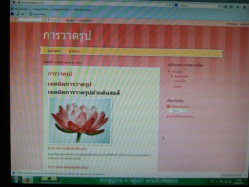Screen dimensions: 249x187
Task: Click the bookmark star icon
Action: [x=225, y=7]
